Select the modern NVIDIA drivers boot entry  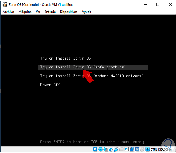pos(92,76)
